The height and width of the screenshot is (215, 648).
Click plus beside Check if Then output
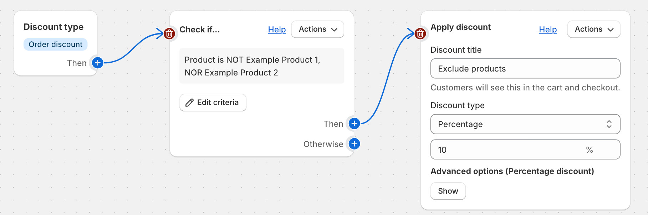click(354, 124)
